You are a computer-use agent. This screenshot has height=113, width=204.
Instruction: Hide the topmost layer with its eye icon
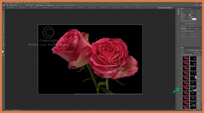[x=181, y=58]
